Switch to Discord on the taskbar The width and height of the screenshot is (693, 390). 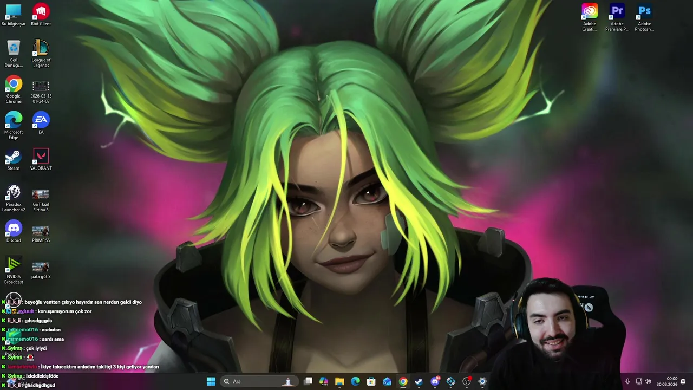(435, 381)
